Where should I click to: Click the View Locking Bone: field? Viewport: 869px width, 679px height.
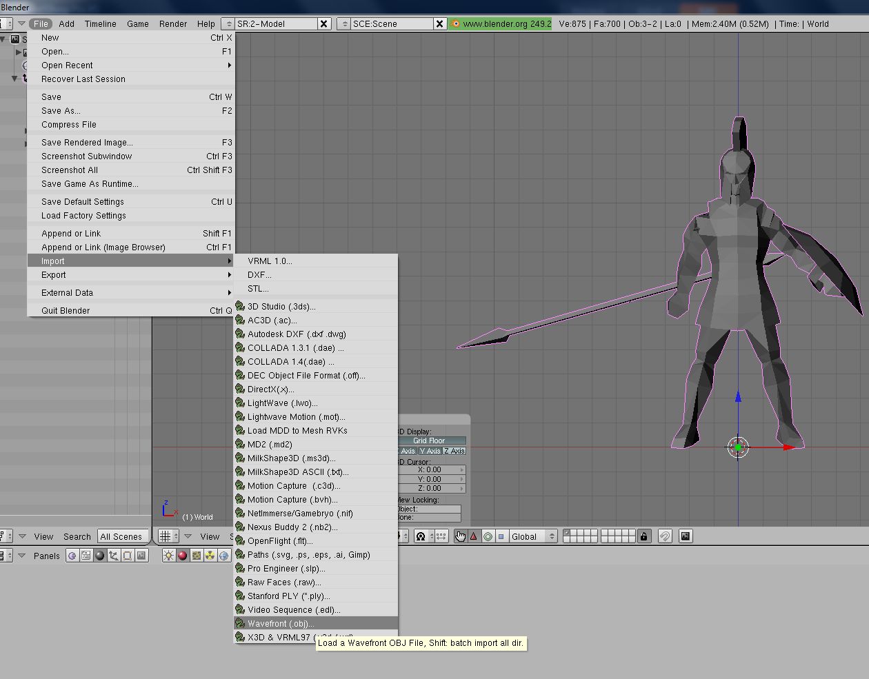pos(429,517)
